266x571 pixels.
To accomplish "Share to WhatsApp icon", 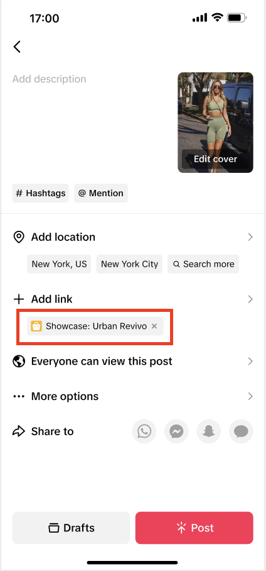I will pyautogui.click(x=144, y=431).
